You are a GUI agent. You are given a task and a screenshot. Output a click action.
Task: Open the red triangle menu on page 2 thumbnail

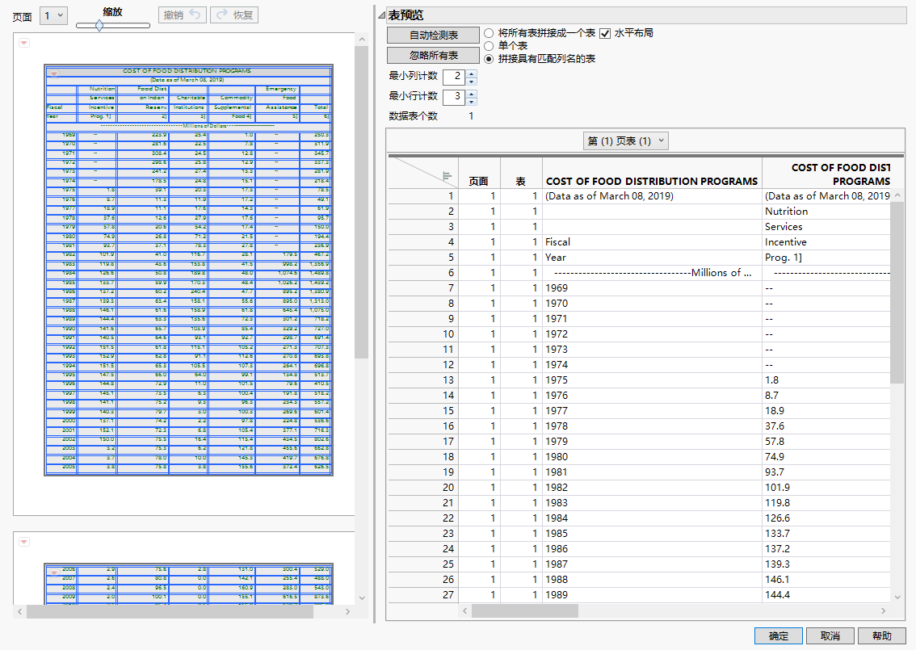coord(24,540)
